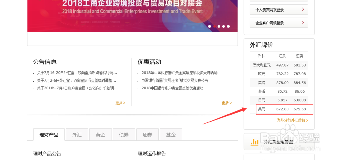Open 外汇黄金走势图 panel
Image resolution: width=339 pixels, height=160 pixels.
(279, 142)
